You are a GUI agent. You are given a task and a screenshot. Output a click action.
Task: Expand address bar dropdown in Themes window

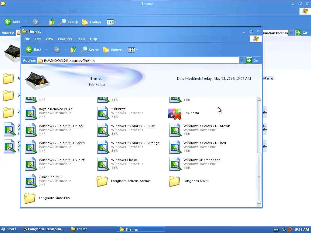coord(241,60)
